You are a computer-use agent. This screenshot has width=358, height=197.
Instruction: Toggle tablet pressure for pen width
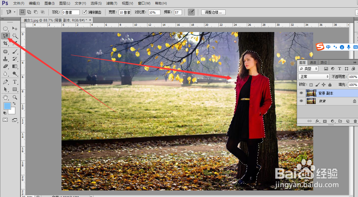tap(191, 12)
